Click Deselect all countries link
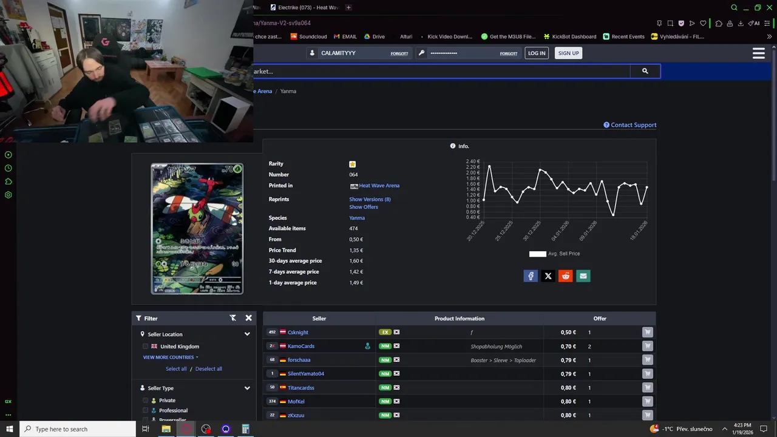The image size is (777, 437). (209, 369)
